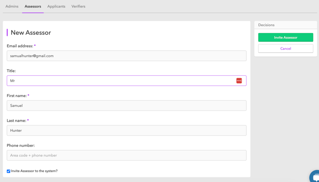Click the 'Invite Assessor to the system?' label text
This screenshot has width=319, height=182.
[x=34, y=171]
